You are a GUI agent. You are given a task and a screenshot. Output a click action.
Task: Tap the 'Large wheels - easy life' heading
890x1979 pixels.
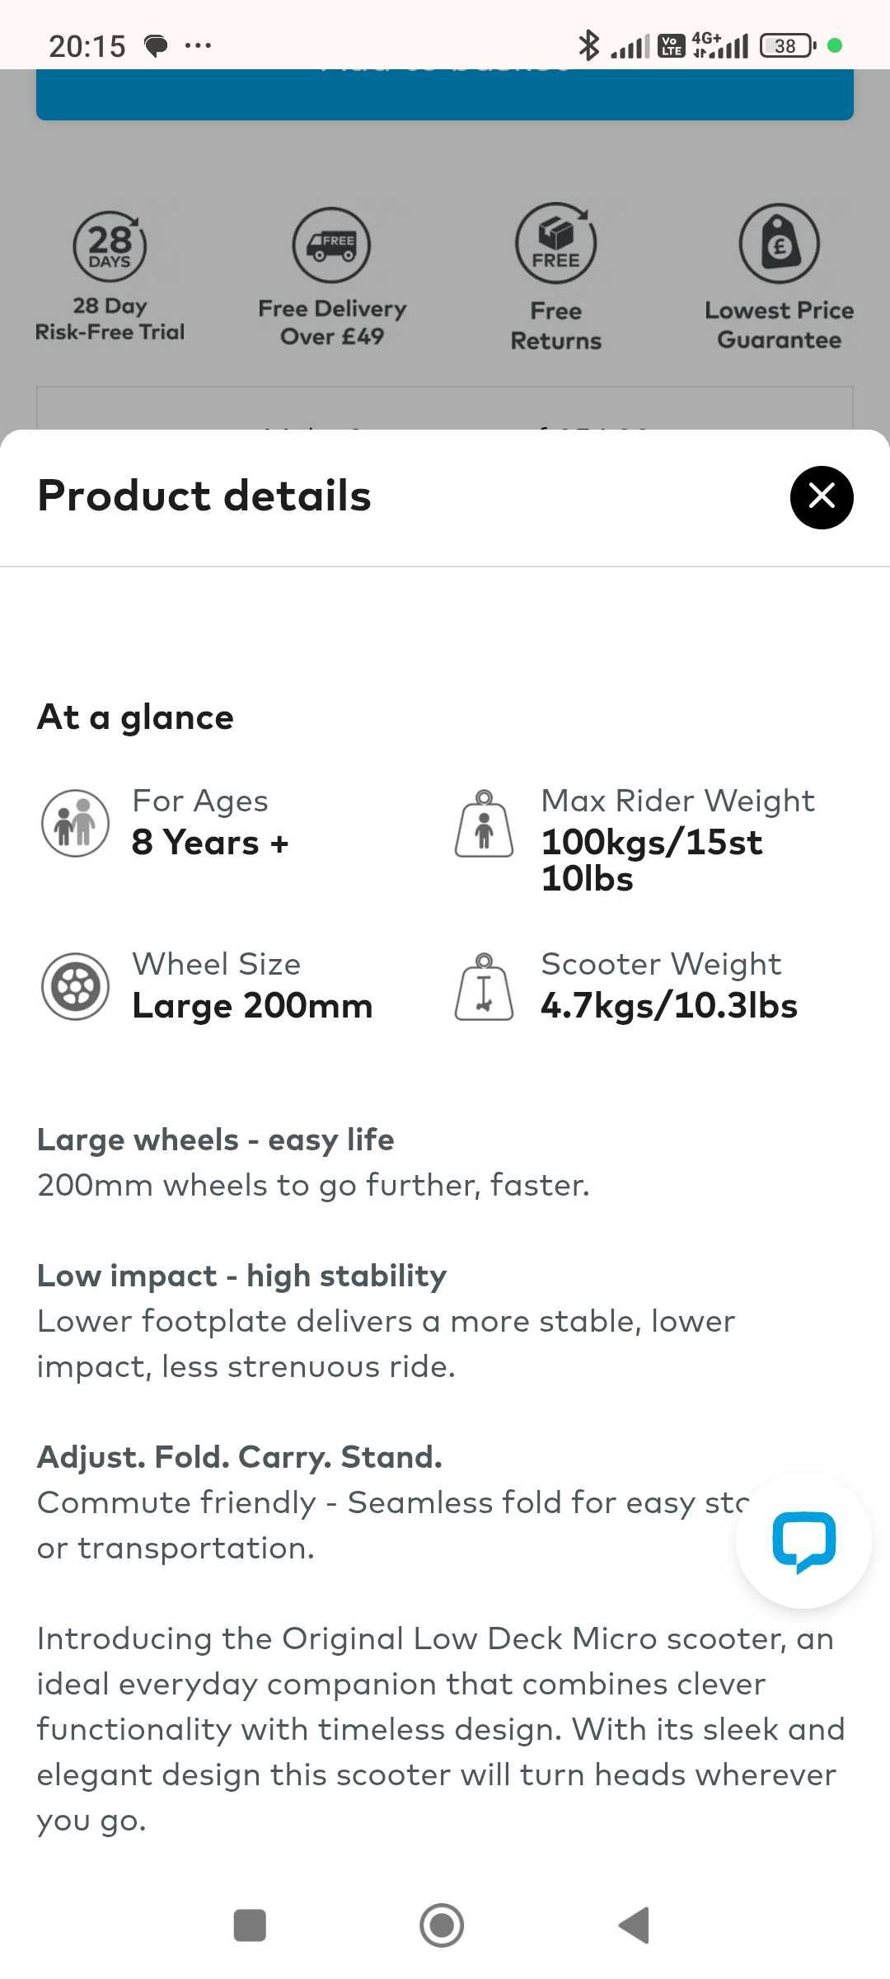(216, 1140)
